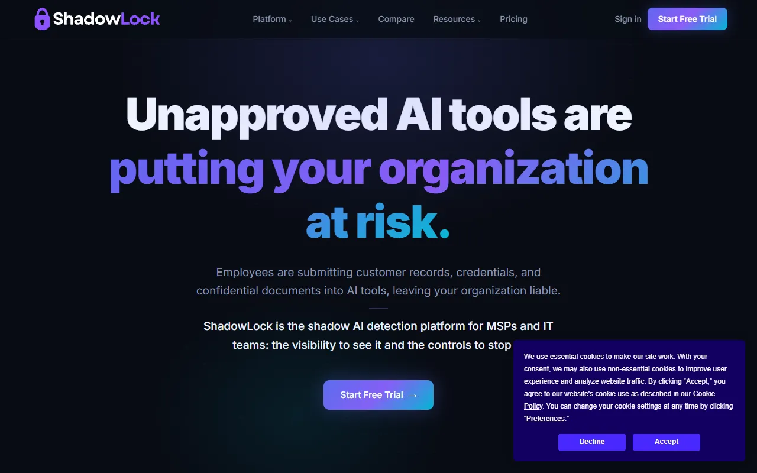The image size is (757, 473).
Task: Click the hero Start Free Trial button
Action: [378, 395]
